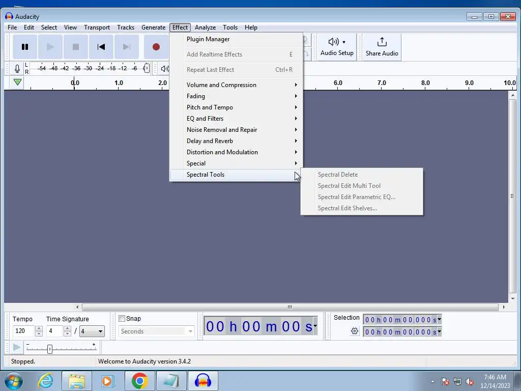Choose Spectral Delete
Screen dimensions: 521x391
click(362, 175)
